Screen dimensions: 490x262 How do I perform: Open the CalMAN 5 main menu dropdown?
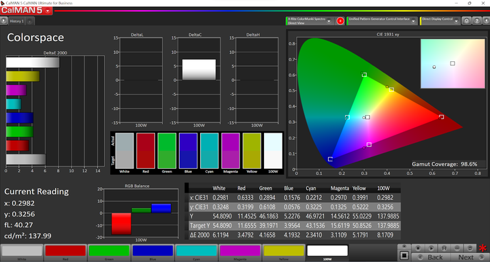[27, 11]
